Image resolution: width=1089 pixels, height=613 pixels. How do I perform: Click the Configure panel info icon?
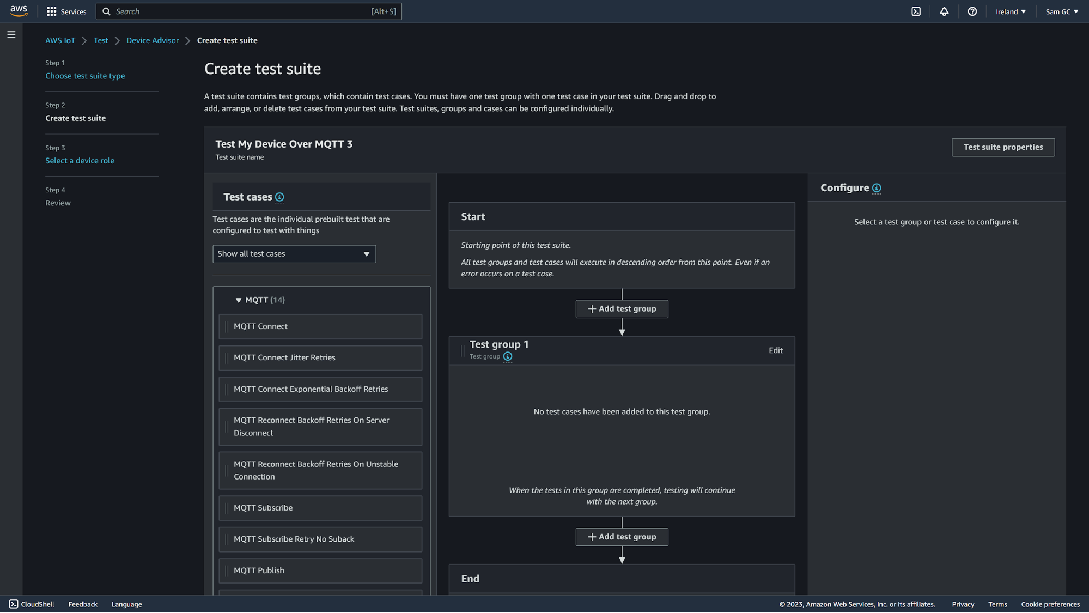click(877, 188)
